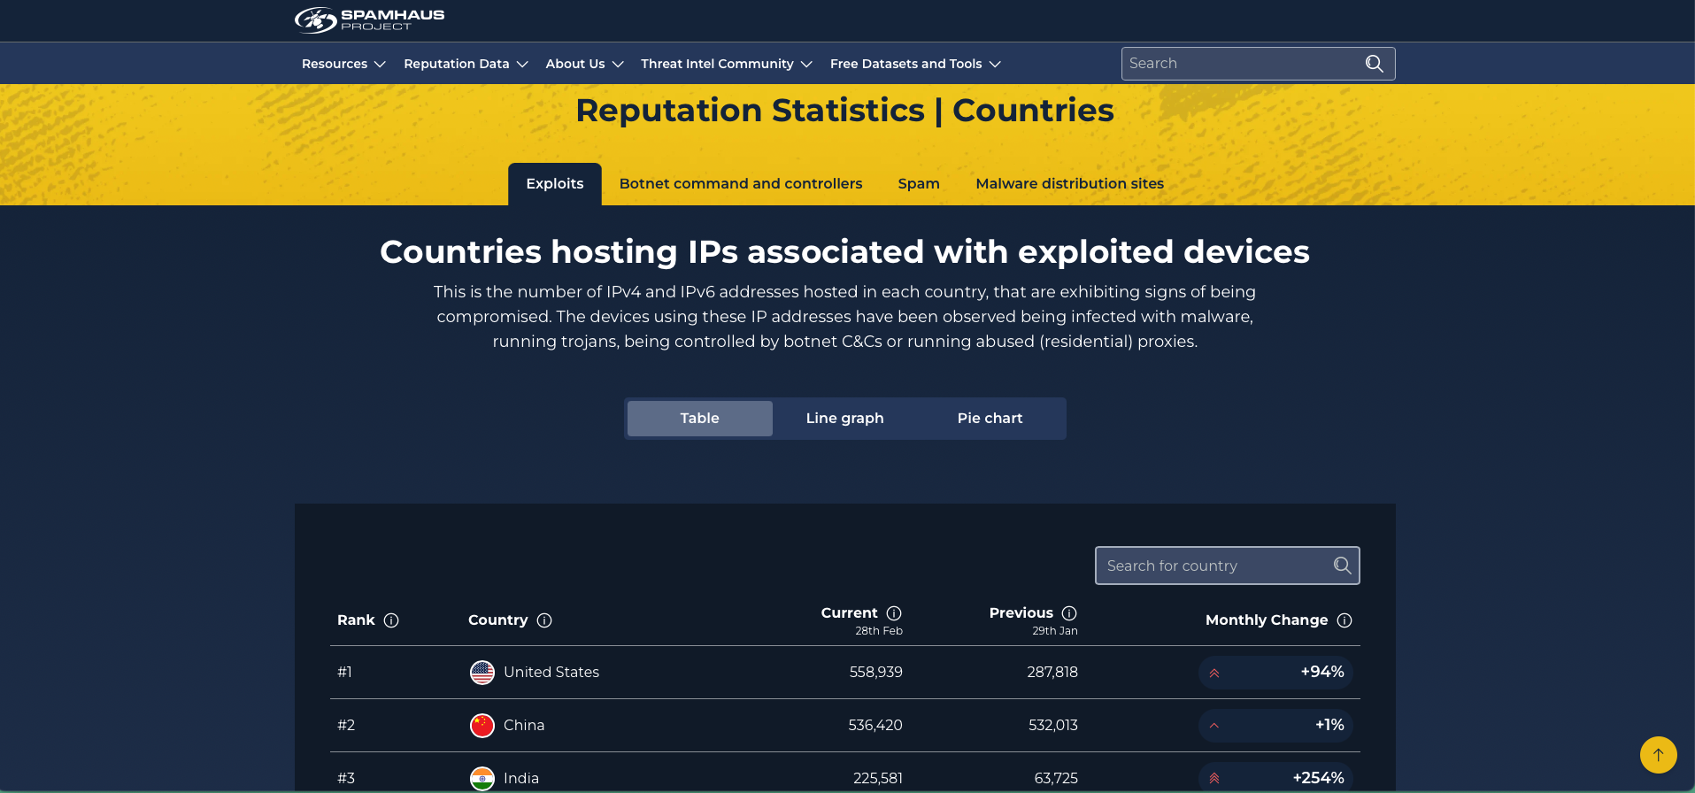Switch to Botnet command and controllers tab
Image resolution: width=1695 pixels, height=793 pixels.
(x=741, y=184)
